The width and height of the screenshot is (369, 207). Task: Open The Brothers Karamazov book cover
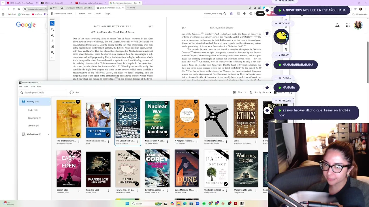(x=69, y=119)
